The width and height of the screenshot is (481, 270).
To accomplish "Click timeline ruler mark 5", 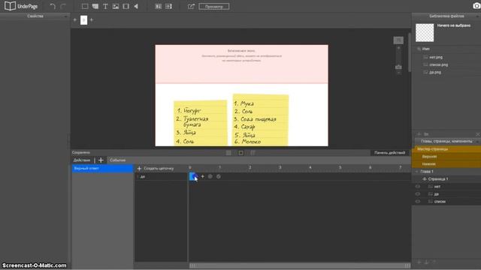I will pyautogui.click(x=340, y=167).
